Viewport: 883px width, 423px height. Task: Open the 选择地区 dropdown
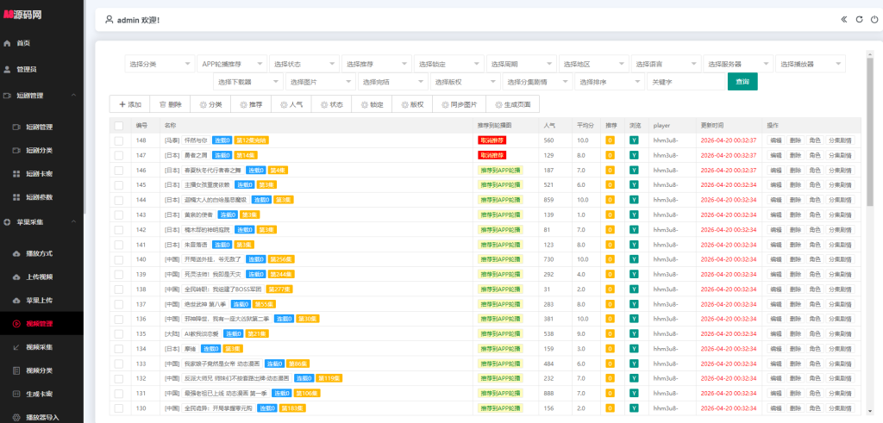593,64
